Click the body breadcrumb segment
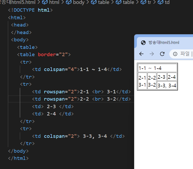Screen dimensions: 193x169 click(79, 2)
